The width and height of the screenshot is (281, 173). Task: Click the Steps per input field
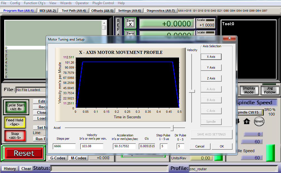click(64, 146)
